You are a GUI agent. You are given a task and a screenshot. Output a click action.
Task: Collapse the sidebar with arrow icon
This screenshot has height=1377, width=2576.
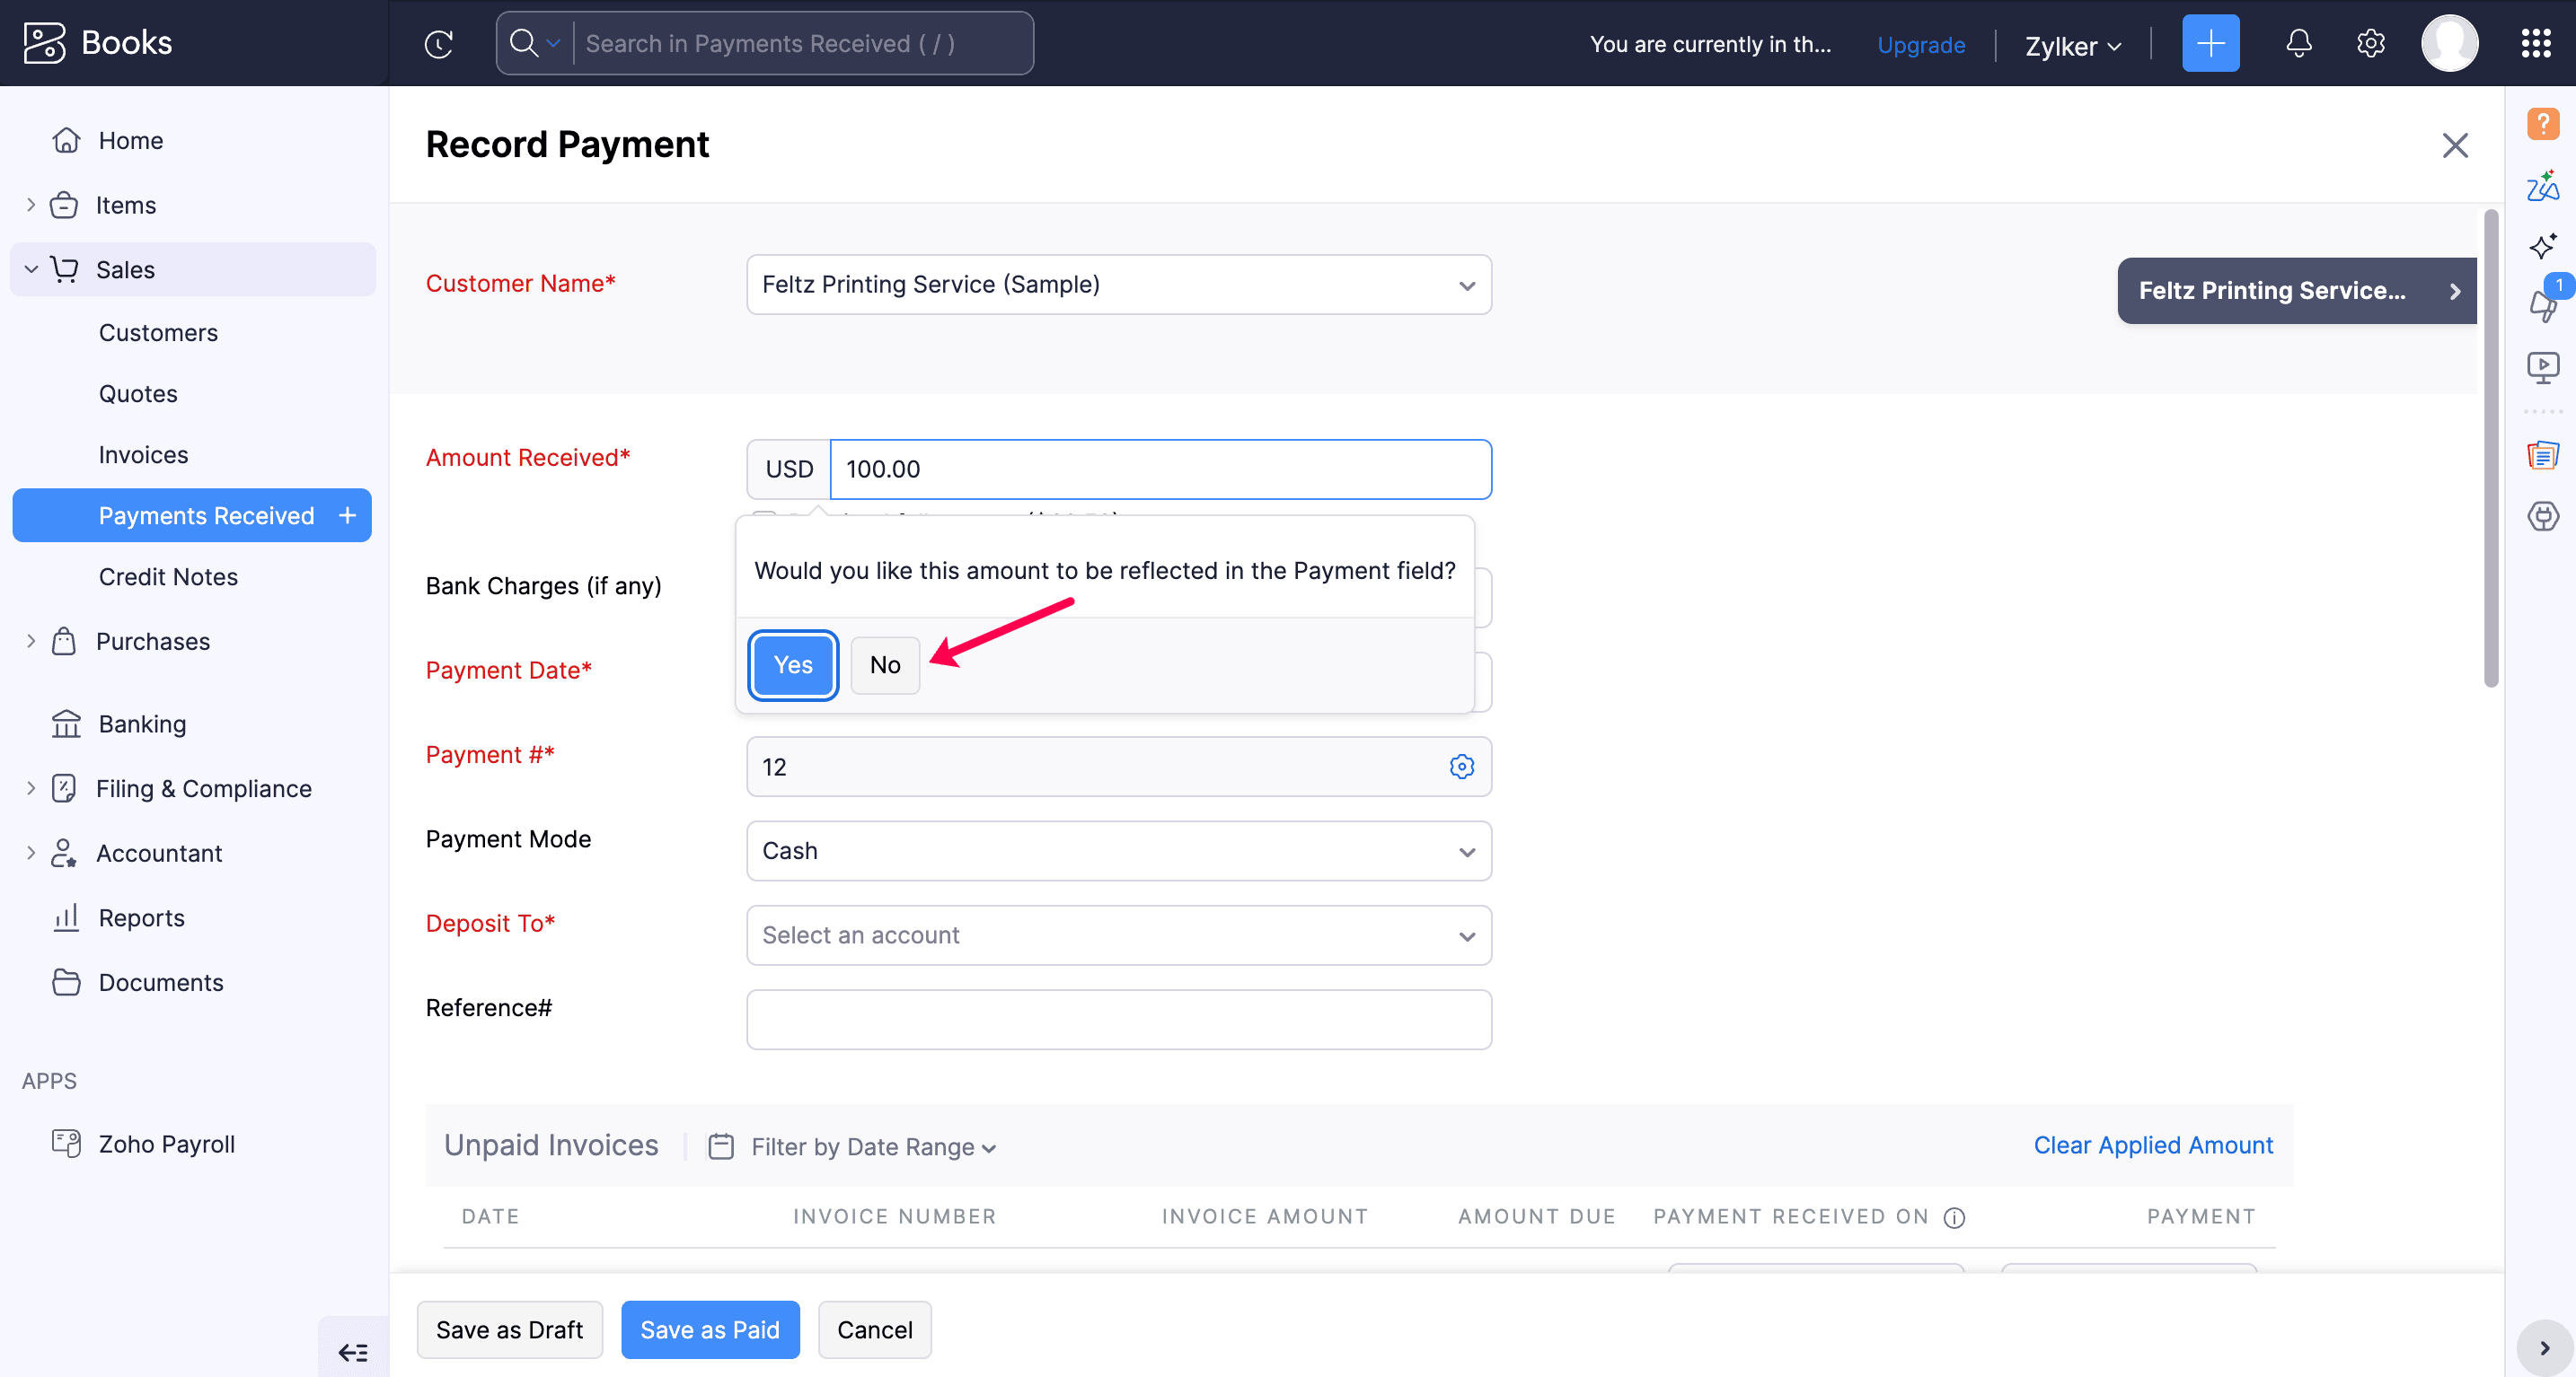pyautogui.click(x=353, y=1351)
